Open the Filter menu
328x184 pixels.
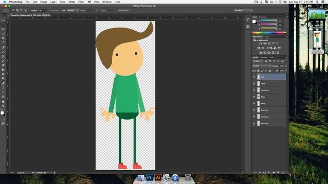tap(81, 2)
